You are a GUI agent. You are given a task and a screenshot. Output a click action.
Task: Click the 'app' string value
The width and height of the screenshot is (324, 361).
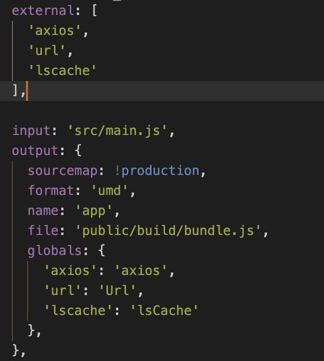(x=93, y=211)
